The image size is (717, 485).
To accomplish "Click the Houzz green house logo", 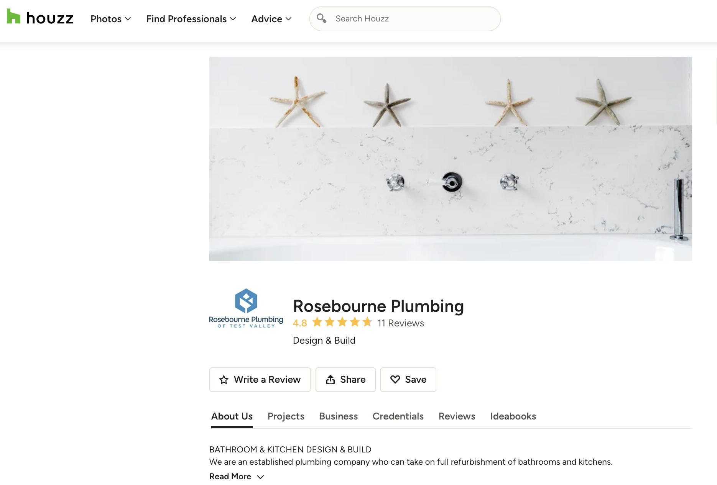I will coord(13,16).
